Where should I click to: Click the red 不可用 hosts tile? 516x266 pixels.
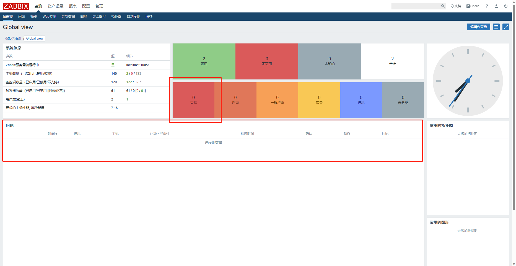click(267, 61)
